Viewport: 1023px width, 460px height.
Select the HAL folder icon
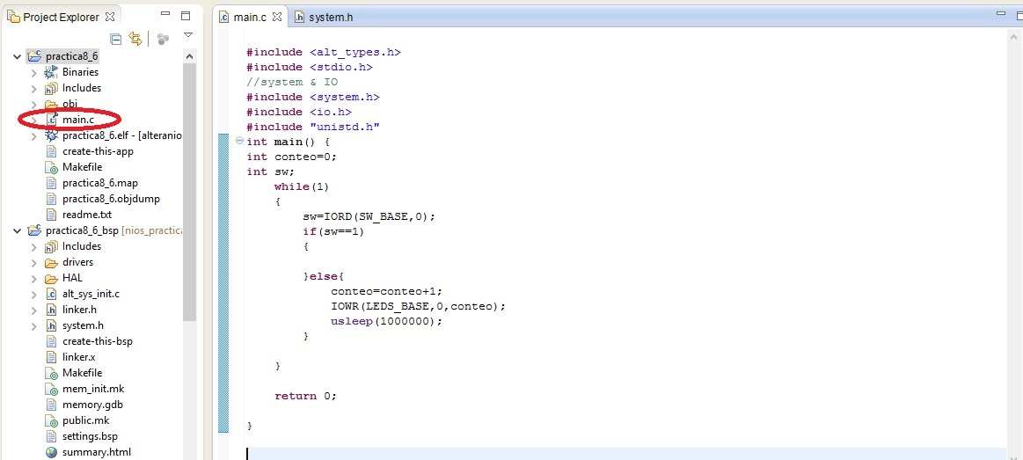tap(51, 279)
